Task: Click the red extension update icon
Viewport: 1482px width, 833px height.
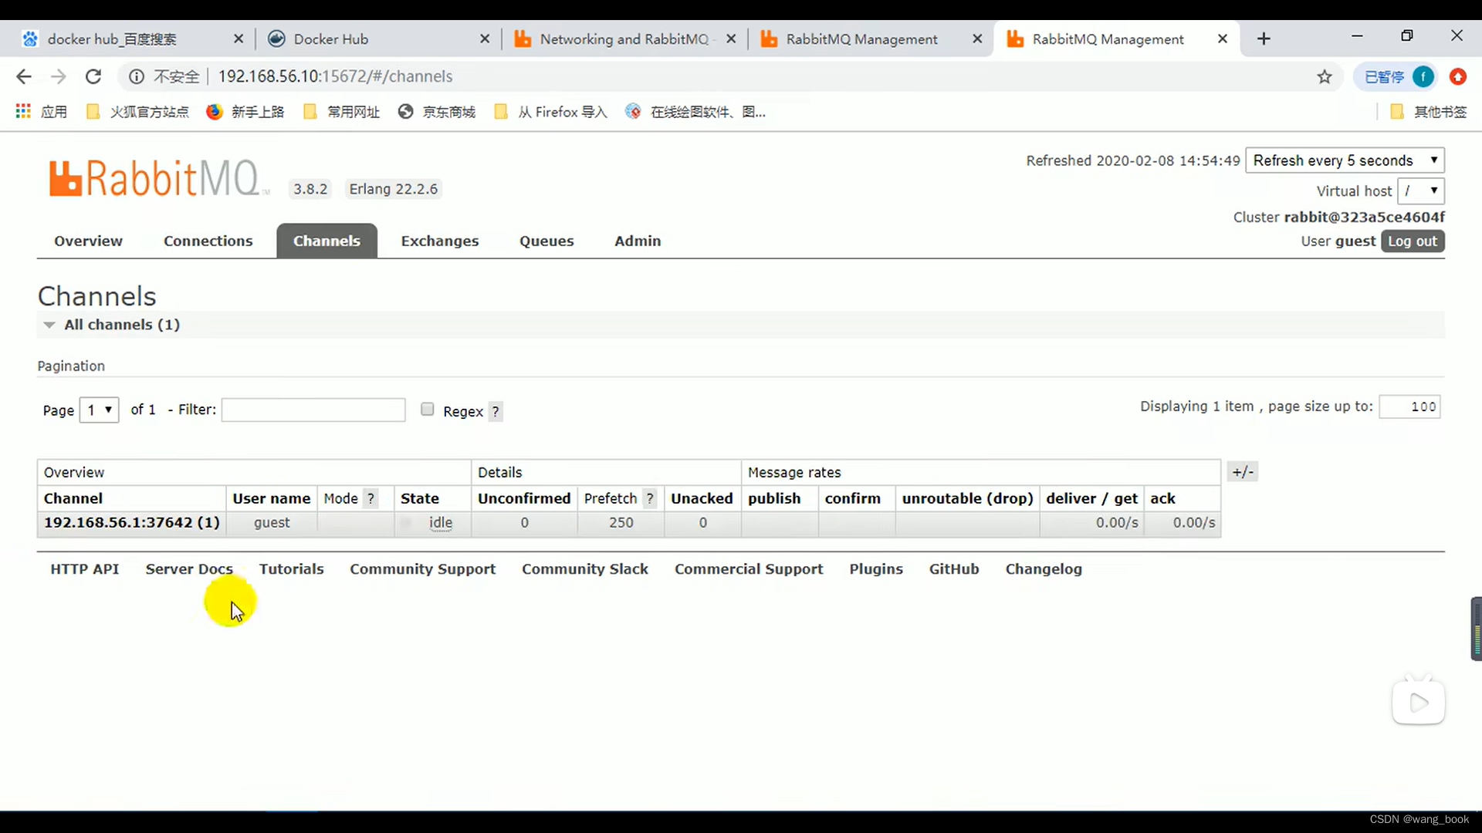Action: pos(1457,76)
